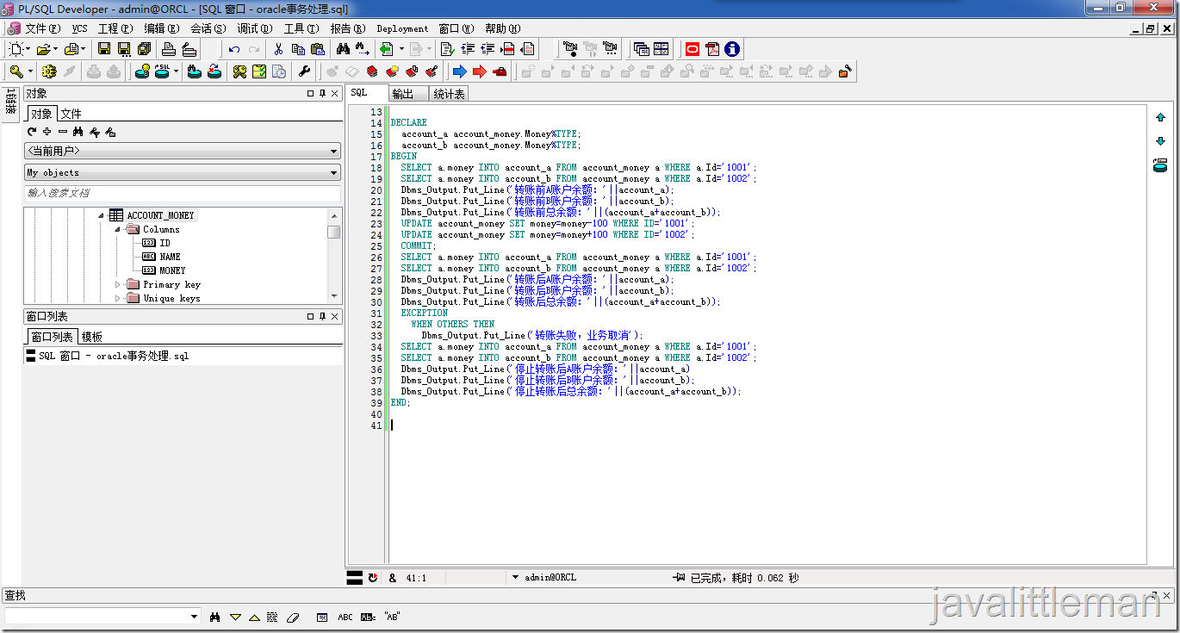Click the Print icon in the toolbar
The image size is (1180, 633).
pos(169,49)
